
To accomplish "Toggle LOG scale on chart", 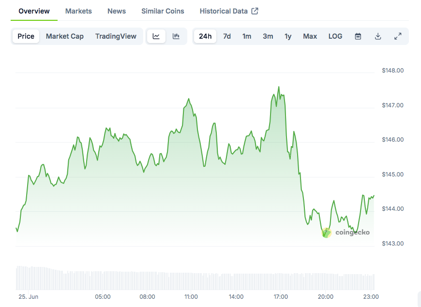I will tap(335, 36).
